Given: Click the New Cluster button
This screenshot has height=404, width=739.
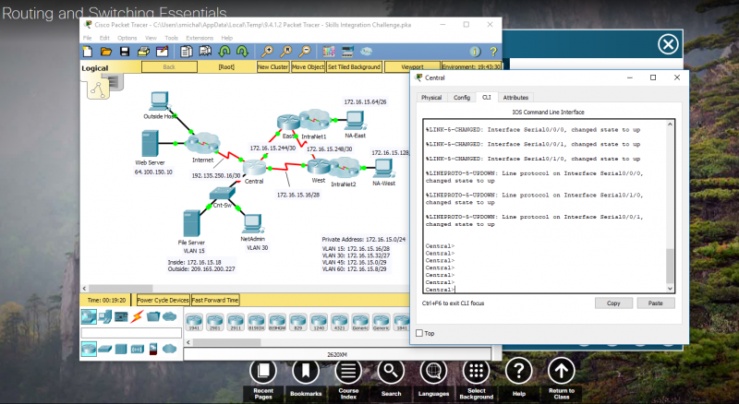Looking at the screenshot, I should [x=273, y=66].
